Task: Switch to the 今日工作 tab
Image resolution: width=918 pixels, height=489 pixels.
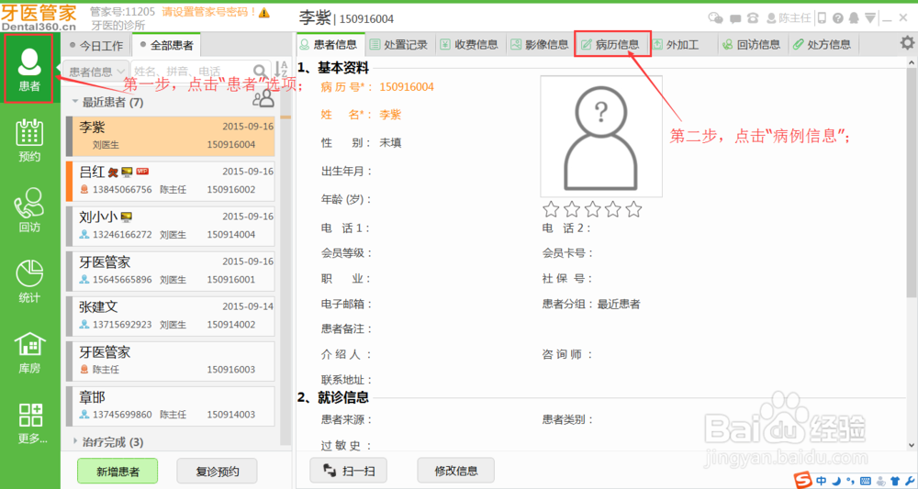Action: point(96,46)
